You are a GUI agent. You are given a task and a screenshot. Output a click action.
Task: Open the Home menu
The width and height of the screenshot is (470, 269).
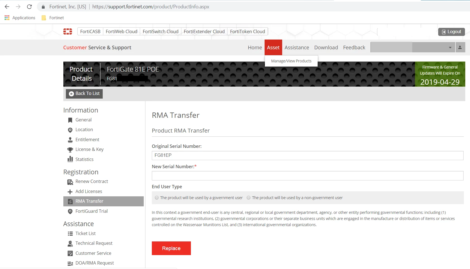coord(255,48)
